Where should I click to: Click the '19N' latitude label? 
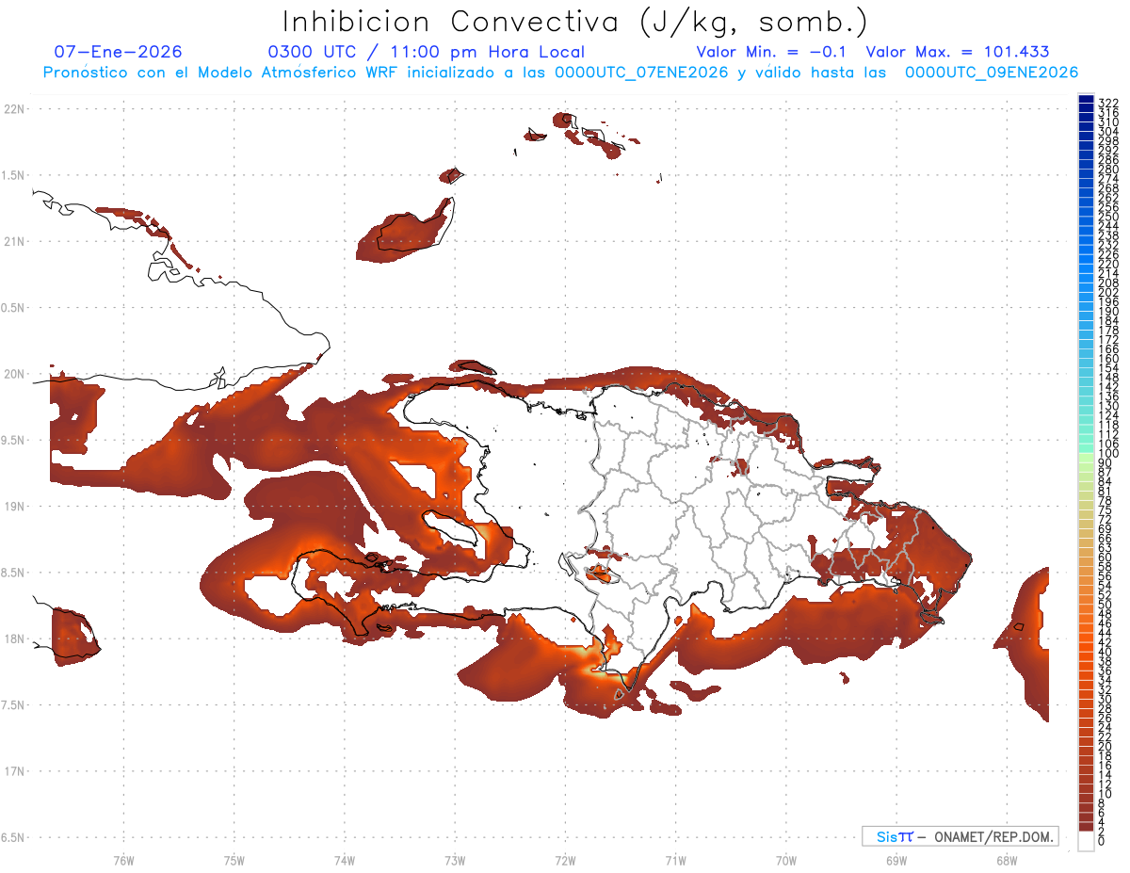pos(14,507)
